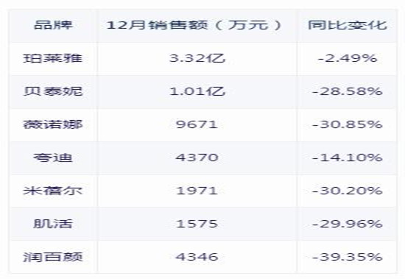Click the -30.85% change cell
405x279 pixels.
(347, 124)
